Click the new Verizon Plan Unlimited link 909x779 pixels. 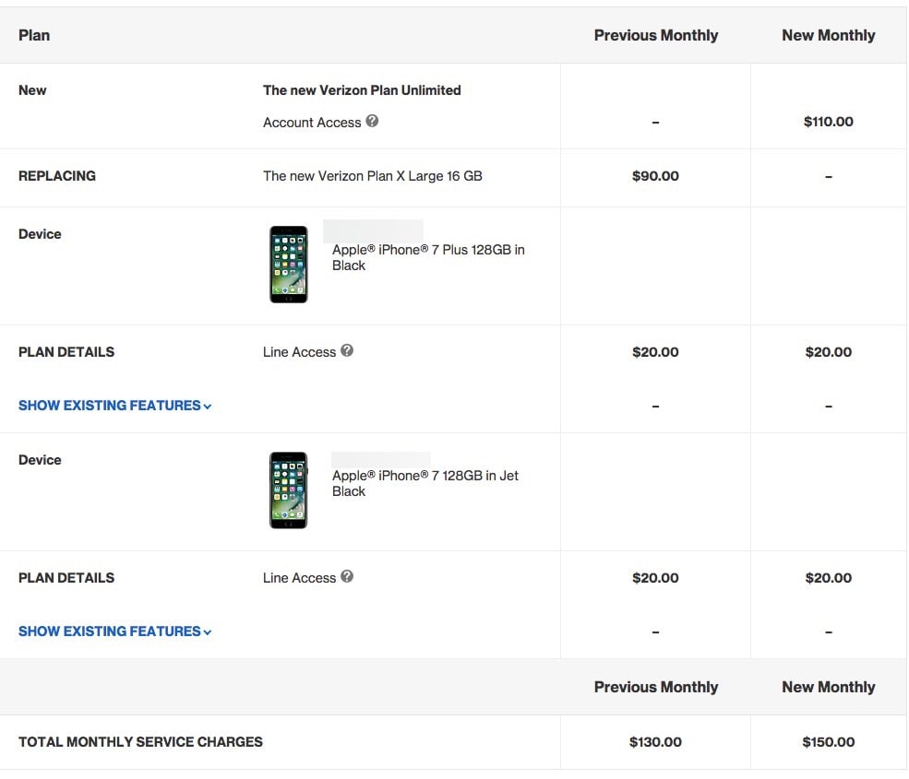[x=362, y=89]
